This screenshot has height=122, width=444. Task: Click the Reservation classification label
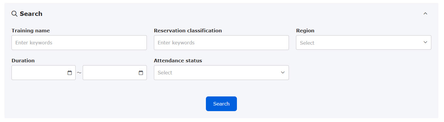(x=188, y=31)
